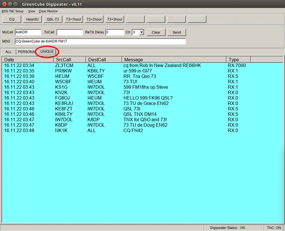Select the FG8OJ source call cell
The height and width of the screenshot is (231, 285).
pyautogui.click(x=62, y=98)
